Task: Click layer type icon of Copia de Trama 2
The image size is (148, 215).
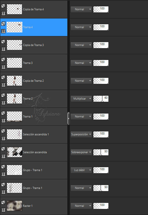Action: (x=3, y=77)
